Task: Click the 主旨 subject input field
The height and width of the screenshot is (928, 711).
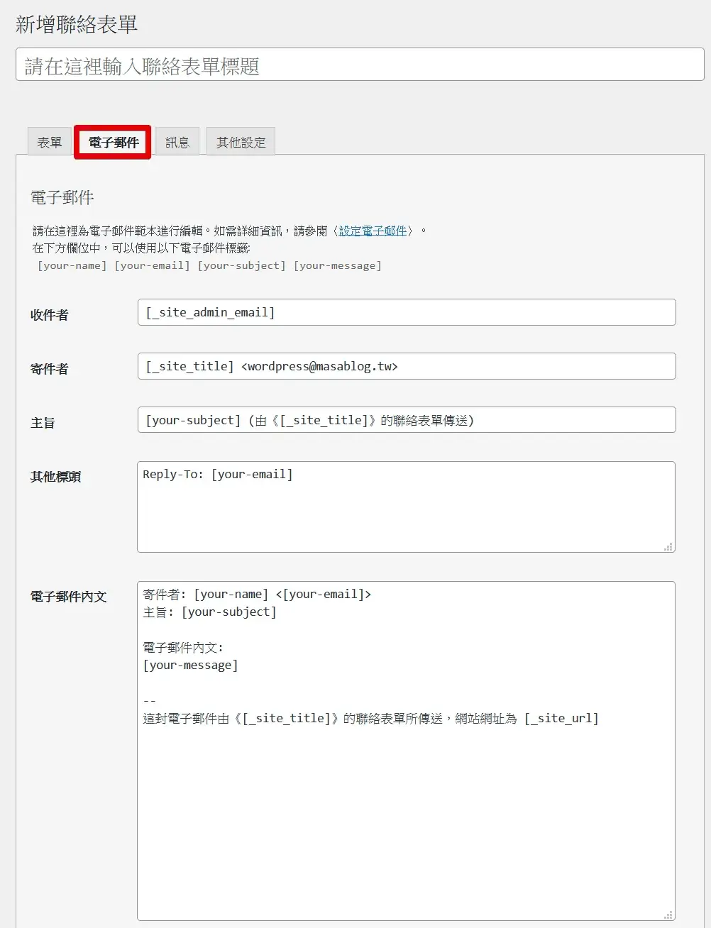Action: pos(407,420)
